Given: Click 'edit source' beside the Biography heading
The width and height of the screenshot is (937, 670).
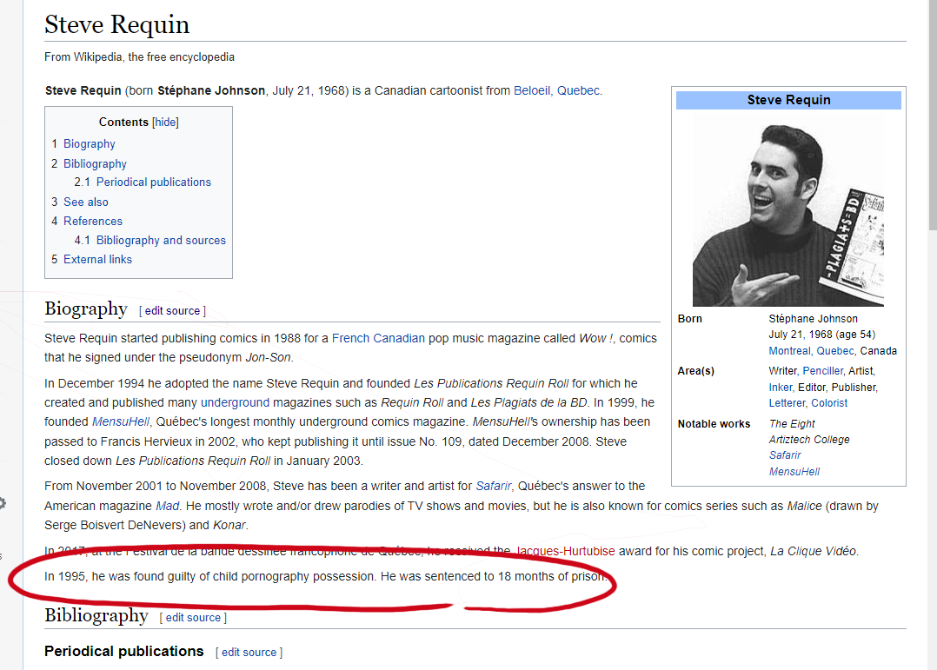Looking at the screenshot, I should 172,311.
